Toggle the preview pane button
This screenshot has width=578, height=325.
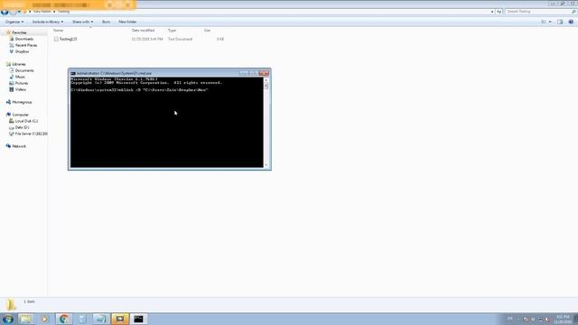(x=560, y=22)
